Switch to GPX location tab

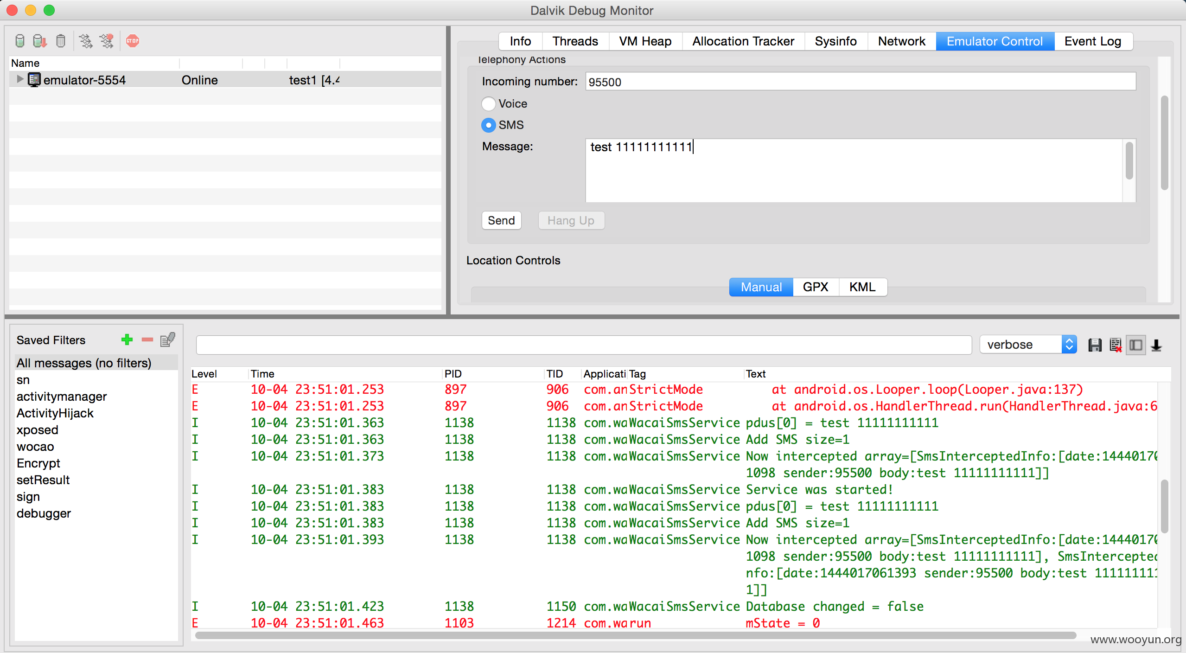tap(816, 287)
